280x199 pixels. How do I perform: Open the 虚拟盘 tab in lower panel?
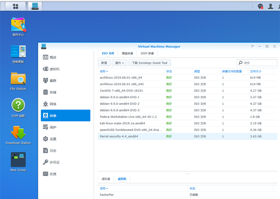pos(106,179)
